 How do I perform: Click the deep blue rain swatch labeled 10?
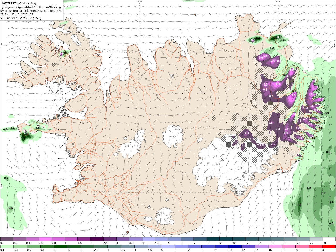point(235,246)
